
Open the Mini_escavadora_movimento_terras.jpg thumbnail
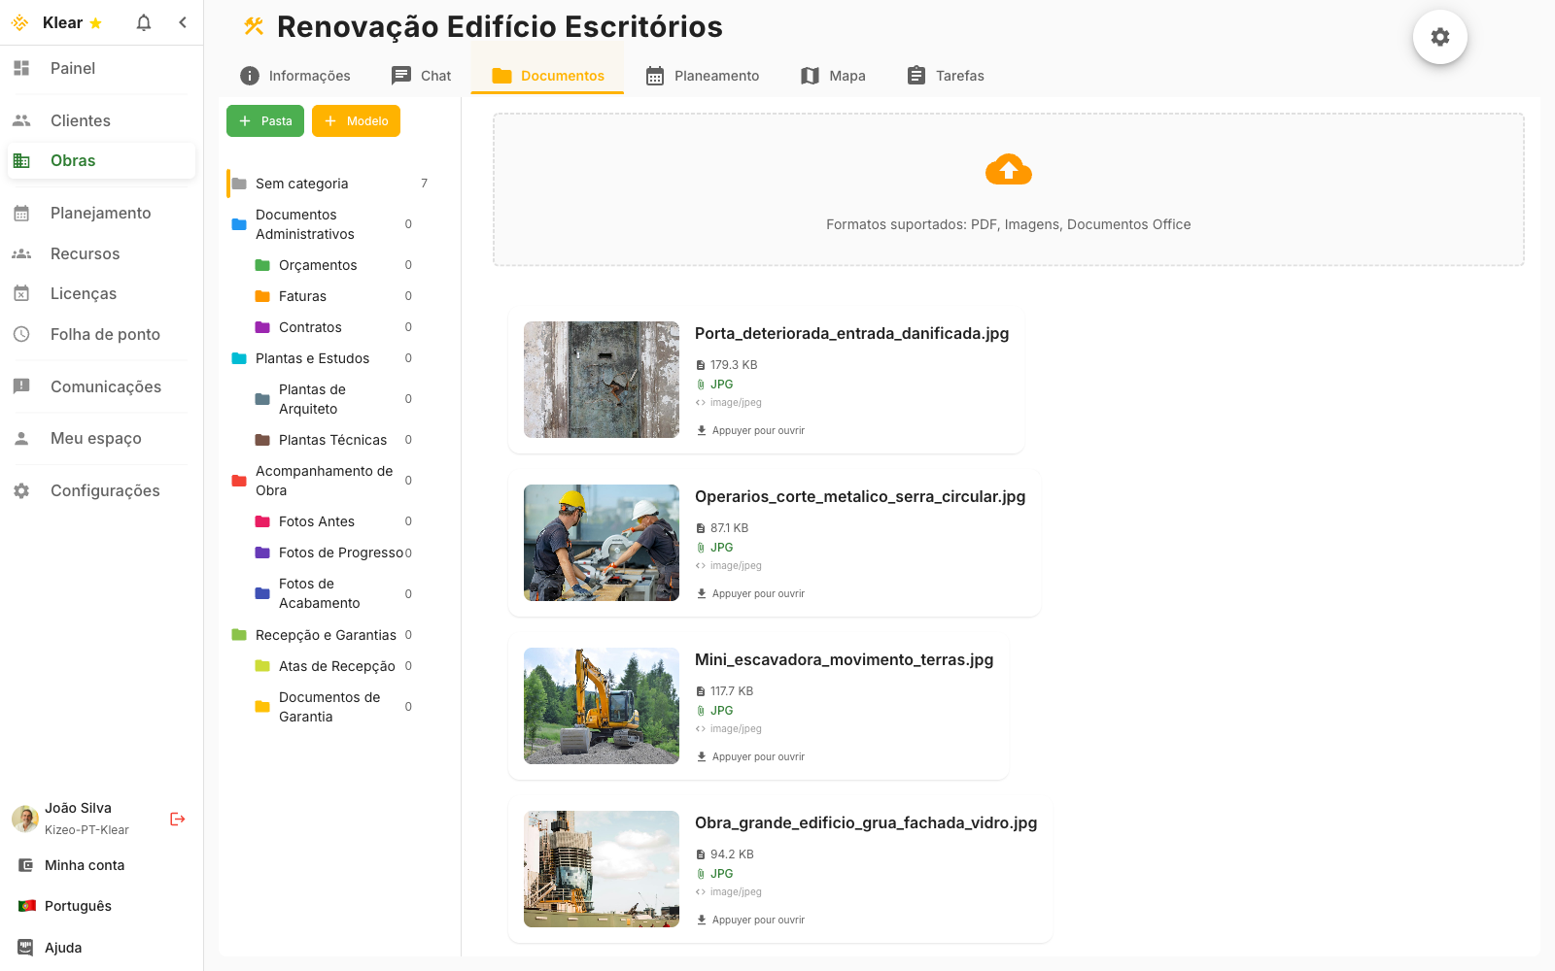click(x=601, y=706)
